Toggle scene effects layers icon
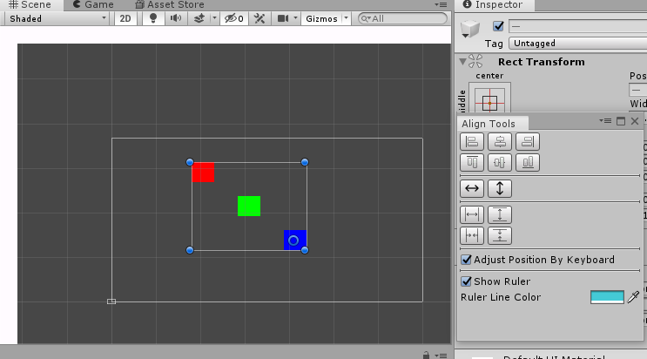 tap(199, 18)
